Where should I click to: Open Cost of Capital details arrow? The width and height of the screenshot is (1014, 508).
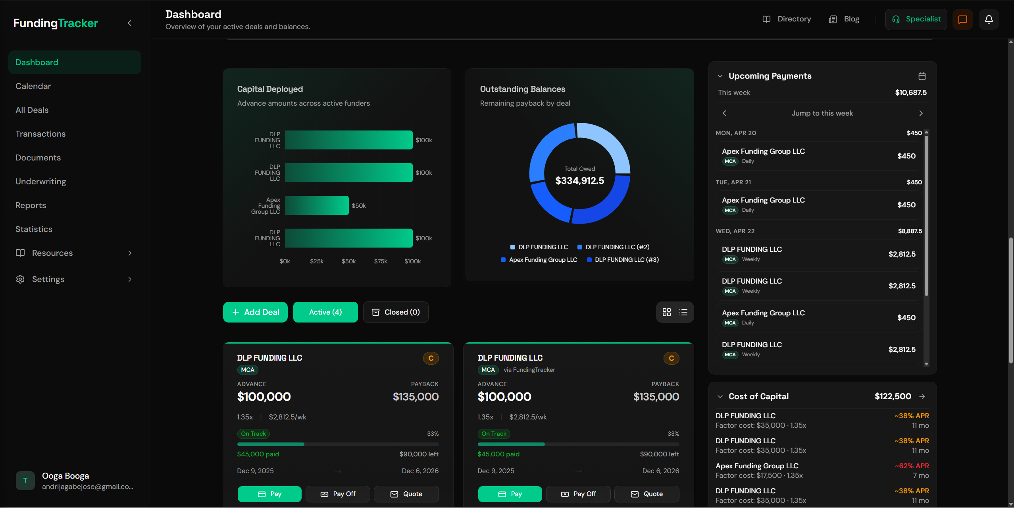tap(922, 396)
